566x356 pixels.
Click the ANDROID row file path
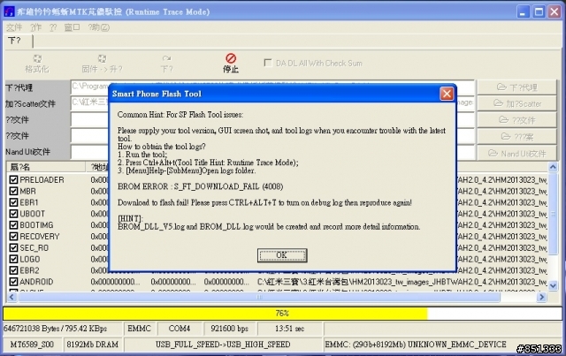pos(402,282)
